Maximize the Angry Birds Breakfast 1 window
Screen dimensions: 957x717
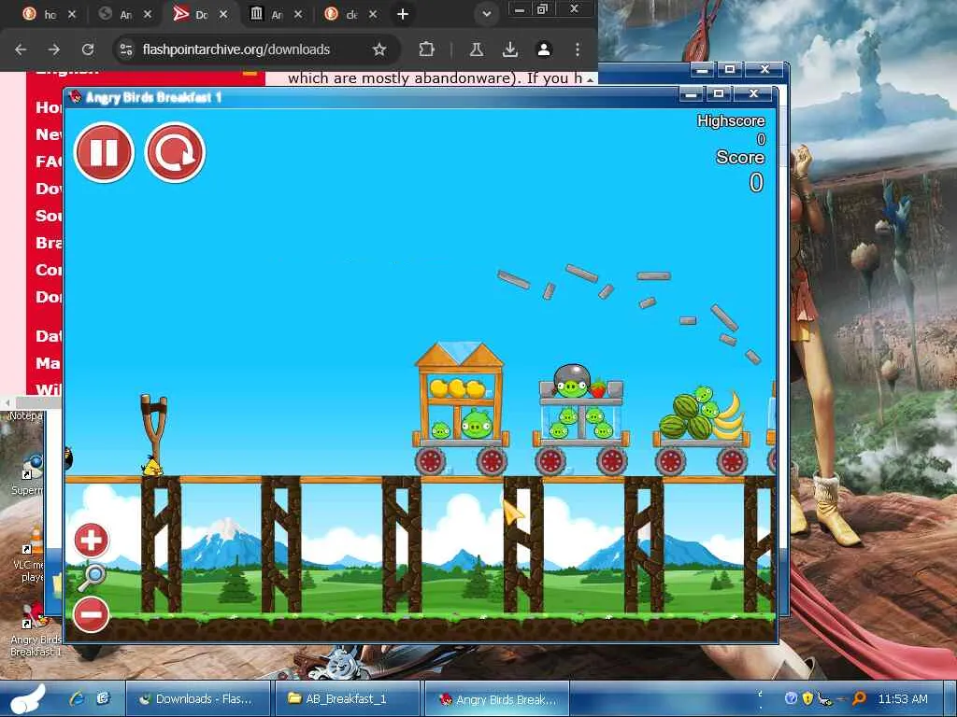(719, 94)
